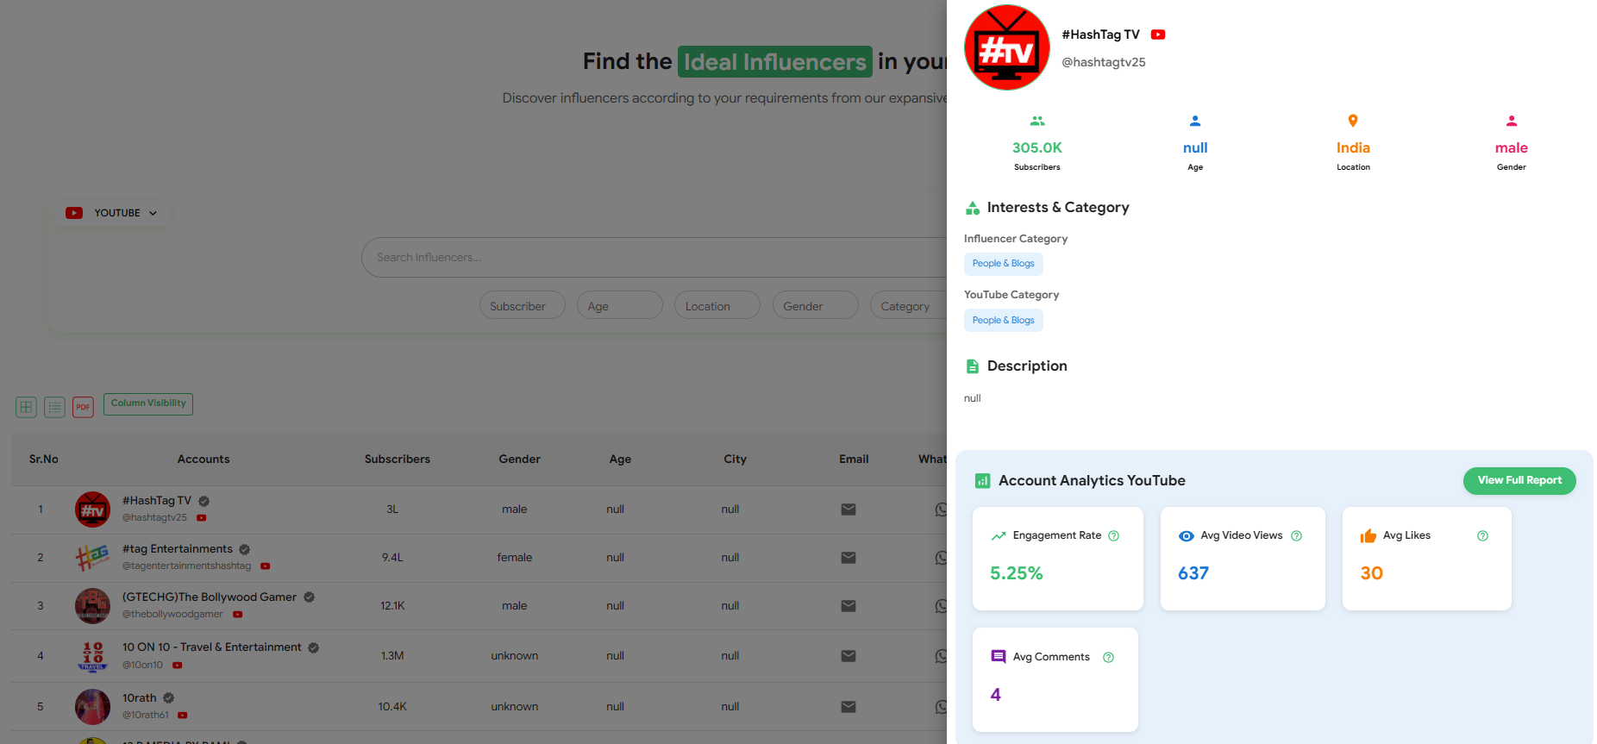
Task: Sort by City column header
Action: click(736, 460)
